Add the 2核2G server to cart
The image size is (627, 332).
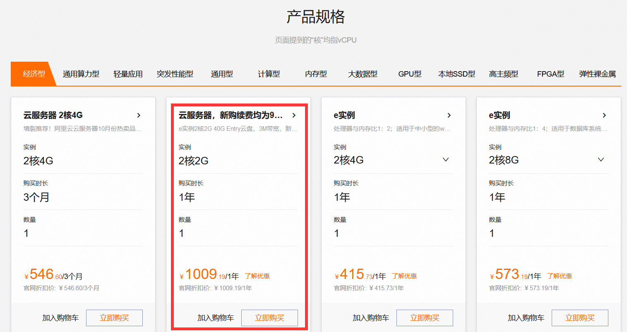pos(216,318)
